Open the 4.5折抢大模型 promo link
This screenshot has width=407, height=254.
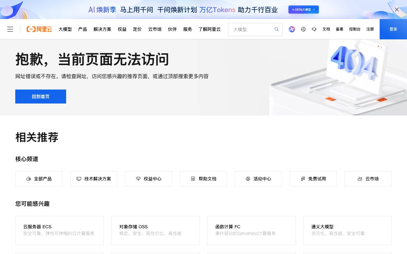coord(303,10)
